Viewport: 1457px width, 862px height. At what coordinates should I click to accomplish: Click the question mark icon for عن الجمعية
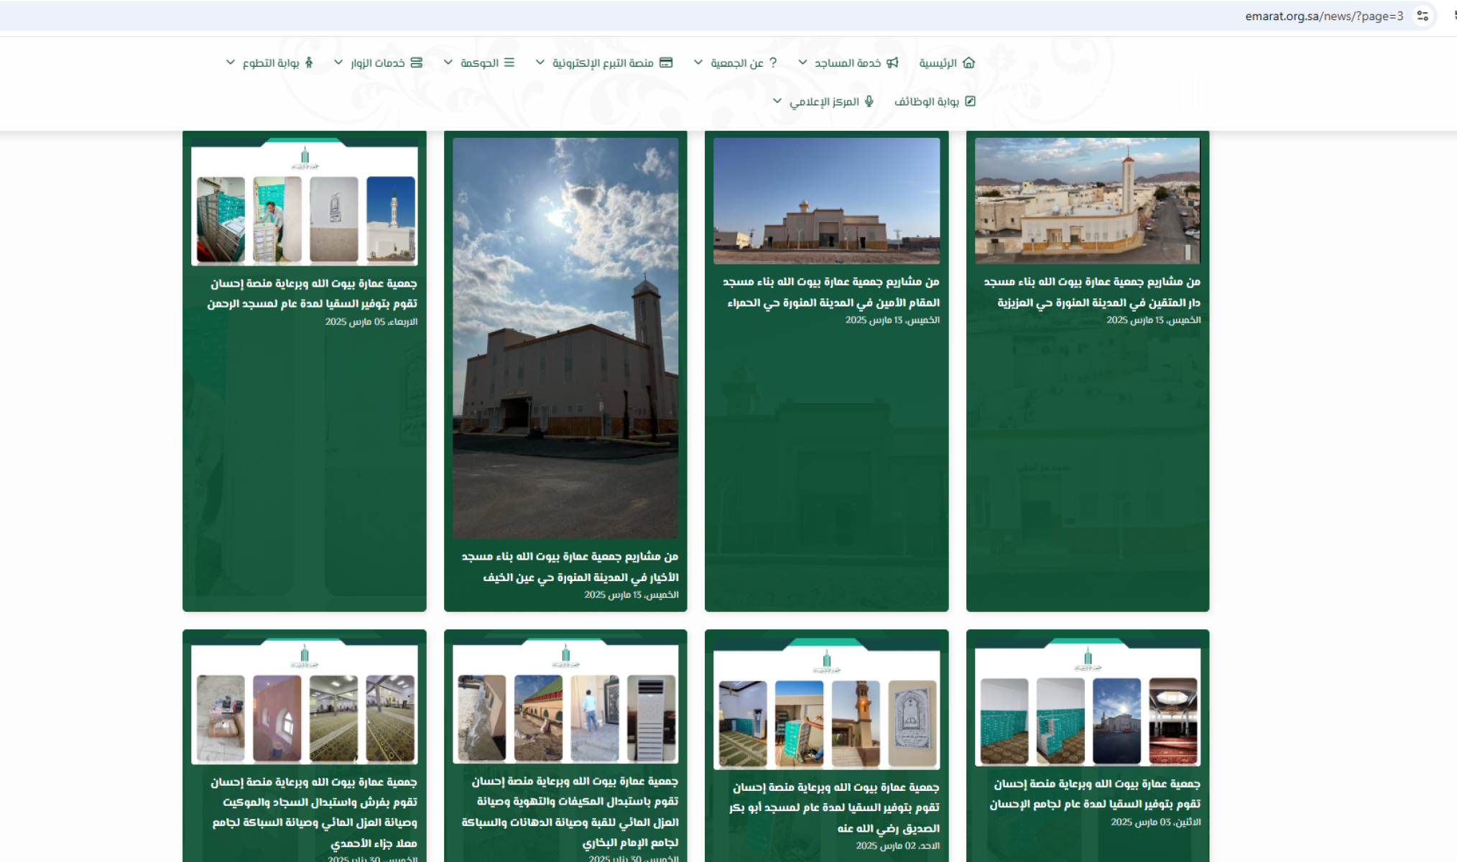click(x=773, y=62)
